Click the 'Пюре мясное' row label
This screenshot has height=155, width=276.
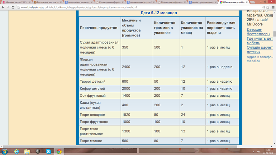[91, 141]
